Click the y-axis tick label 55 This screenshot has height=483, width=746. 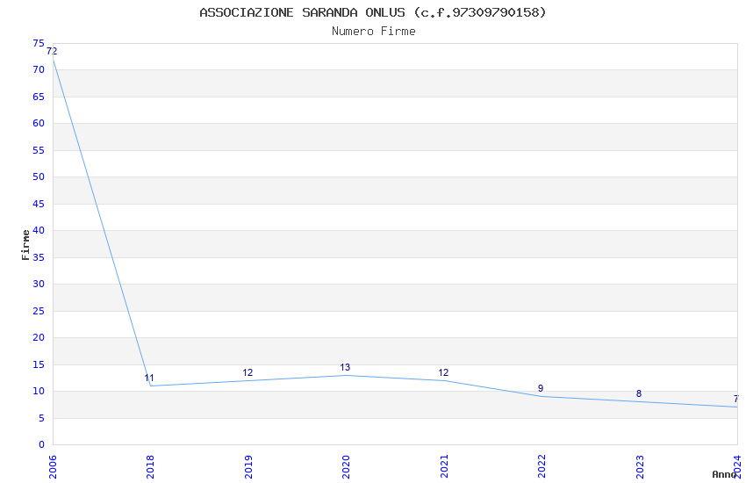click(x=39, y=150)
